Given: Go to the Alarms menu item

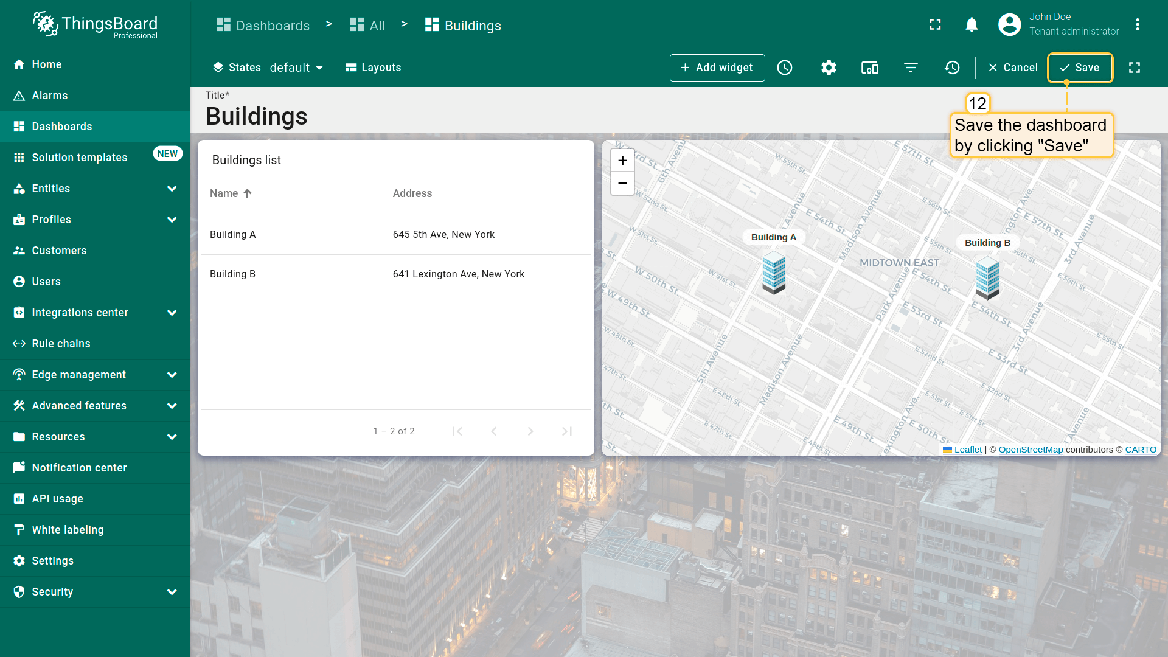Looking at the screenshot, I should click(50, 96).
